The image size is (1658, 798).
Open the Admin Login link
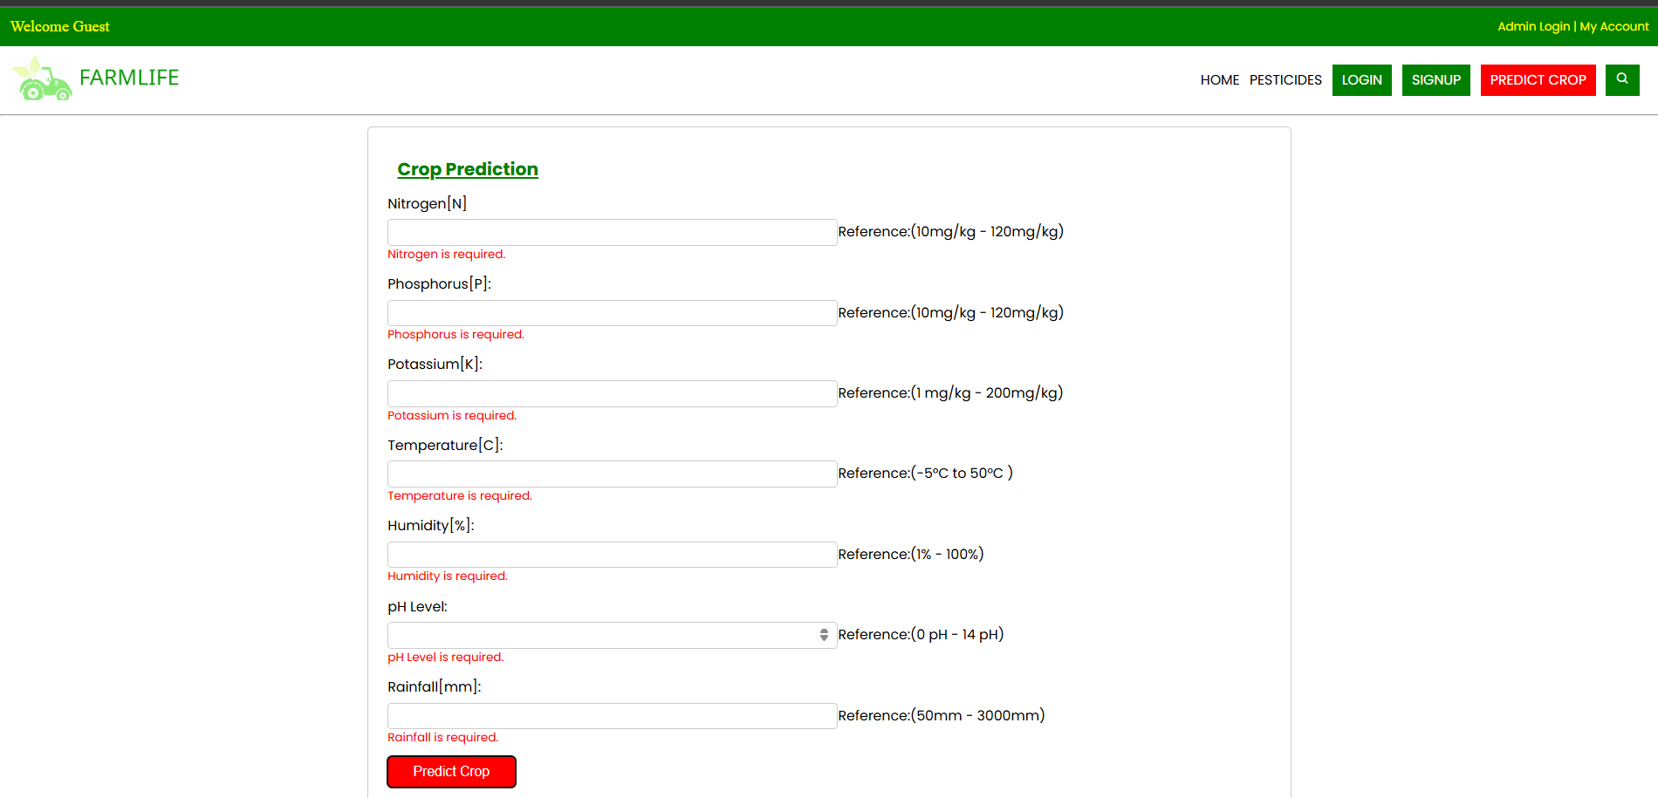click(x=1533, y=26)
